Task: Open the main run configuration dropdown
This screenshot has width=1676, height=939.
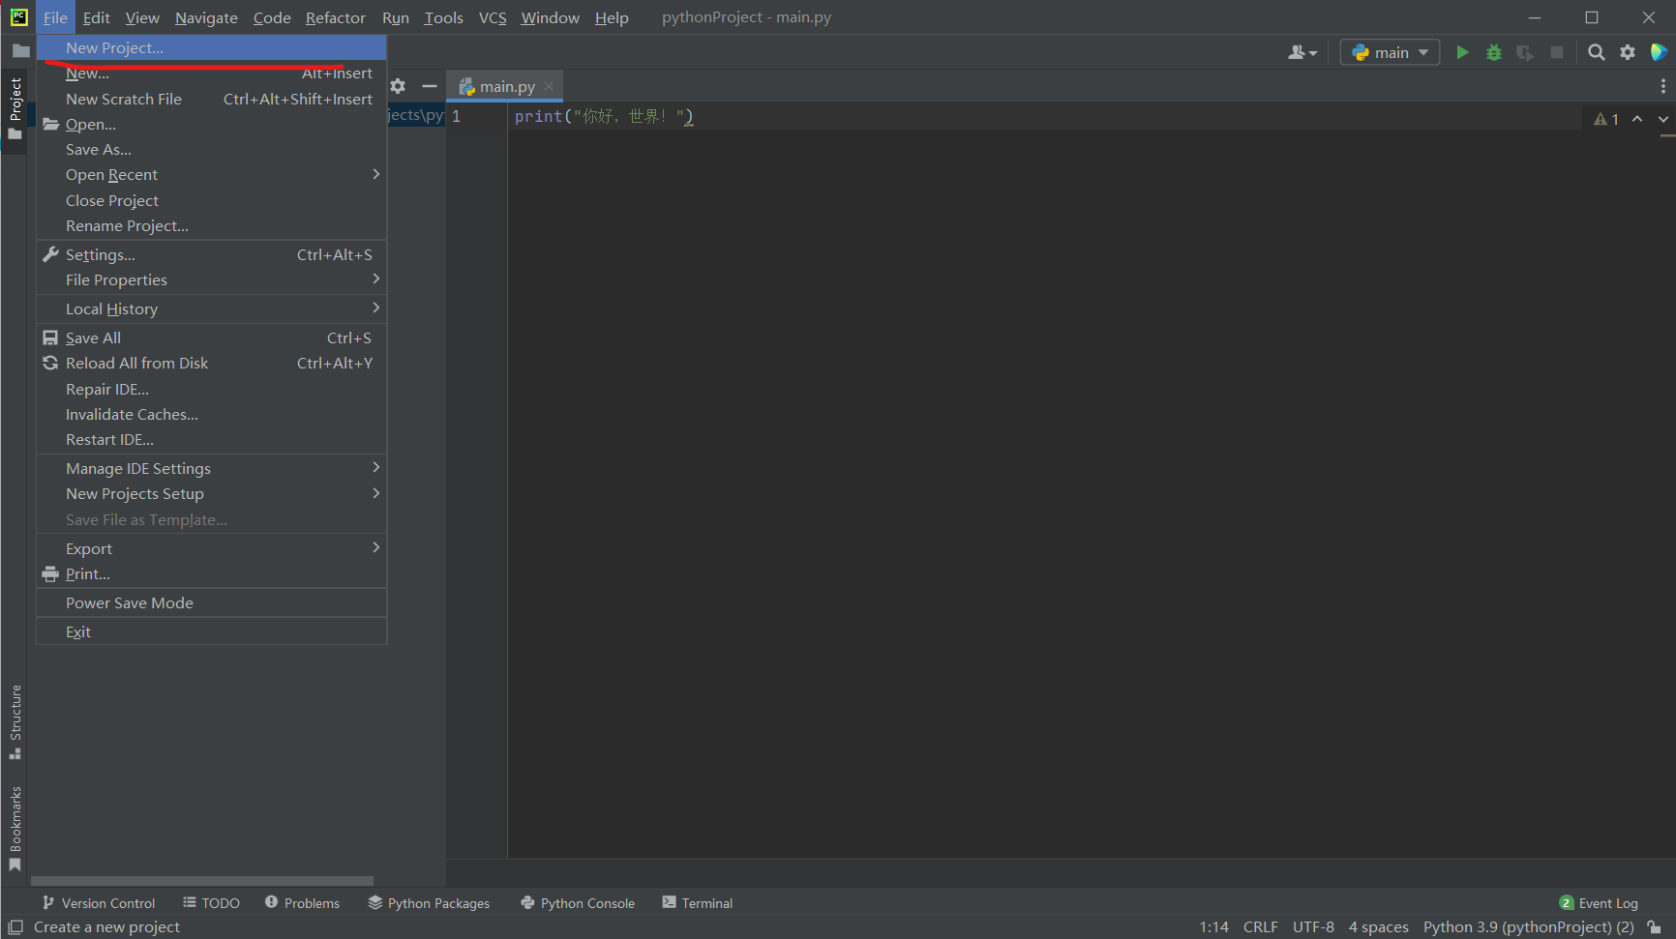Action: (x=1390, y=52)
